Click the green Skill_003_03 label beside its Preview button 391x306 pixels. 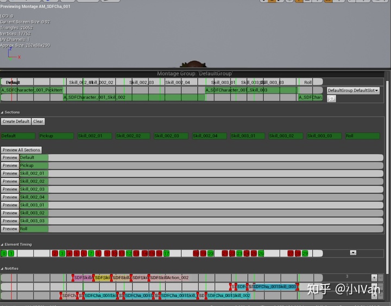(x=34, y=221)
